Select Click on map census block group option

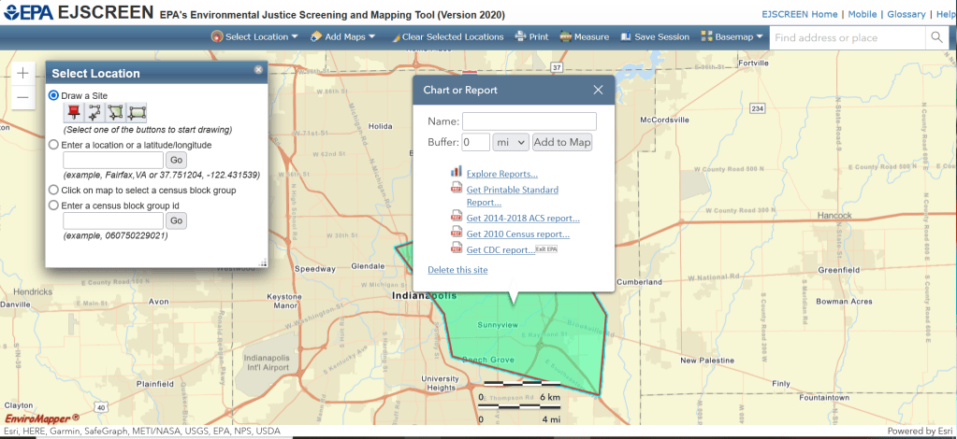53,191
